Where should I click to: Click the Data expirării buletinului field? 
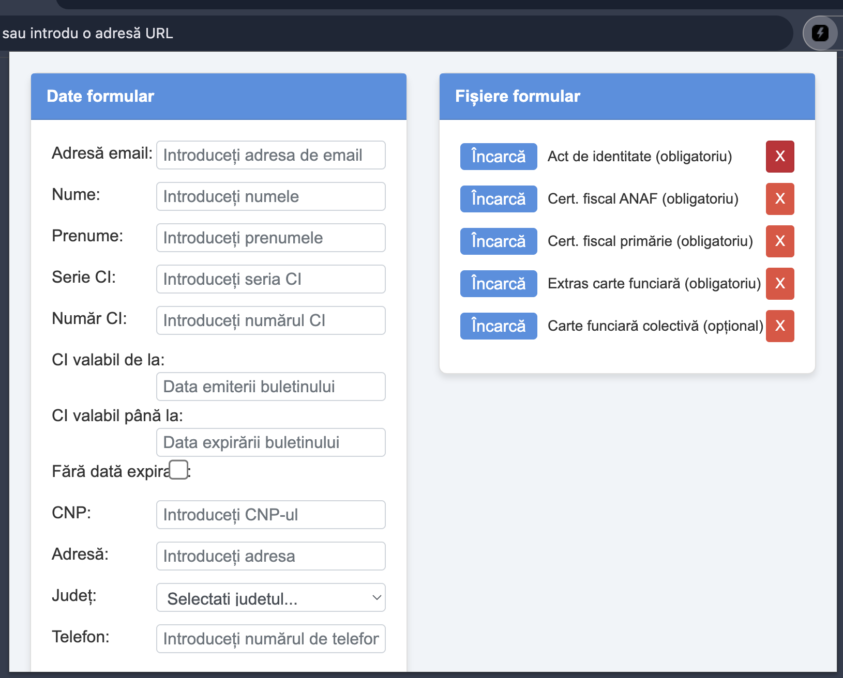[270, 442]
